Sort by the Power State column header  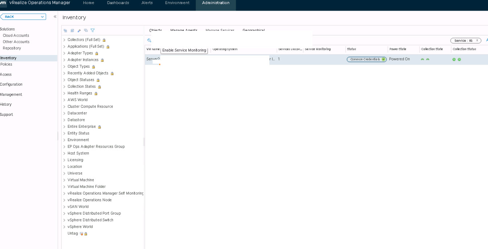(398, 49)
